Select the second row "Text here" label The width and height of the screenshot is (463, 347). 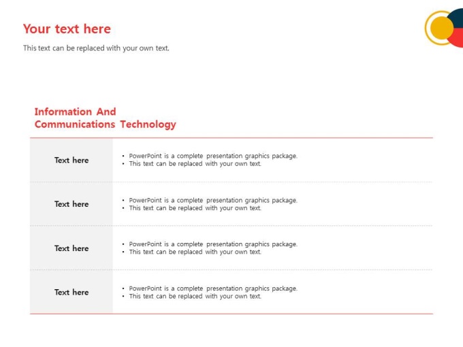click(71, 204)
